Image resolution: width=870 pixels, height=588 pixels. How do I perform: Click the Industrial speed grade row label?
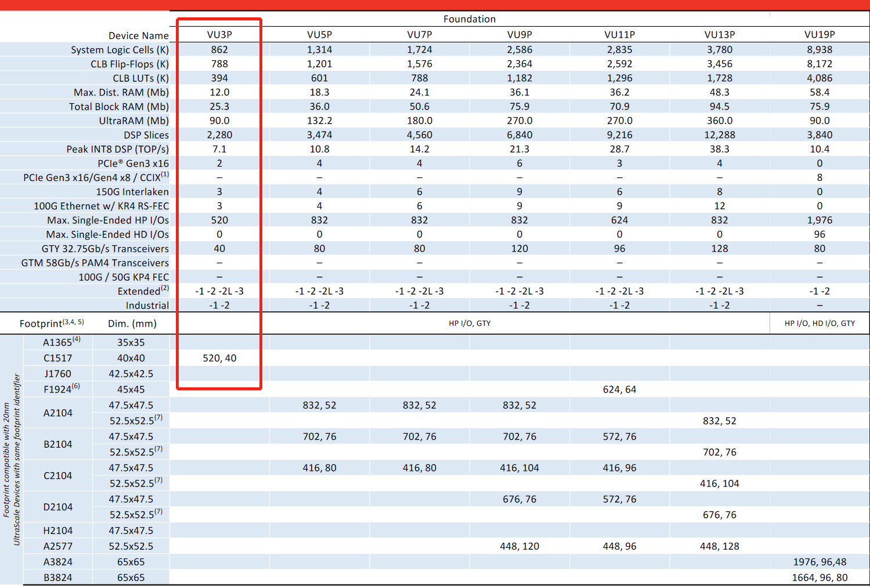pyautogui.click(x=147, y=306)
